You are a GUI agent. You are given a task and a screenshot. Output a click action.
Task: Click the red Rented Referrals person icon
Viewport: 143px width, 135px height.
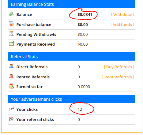point(11,76)
